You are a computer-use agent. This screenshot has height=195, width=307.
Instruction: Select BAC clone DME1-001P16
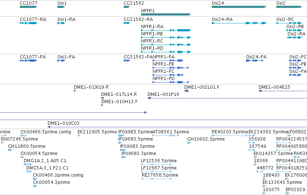(x=227, y=98)
